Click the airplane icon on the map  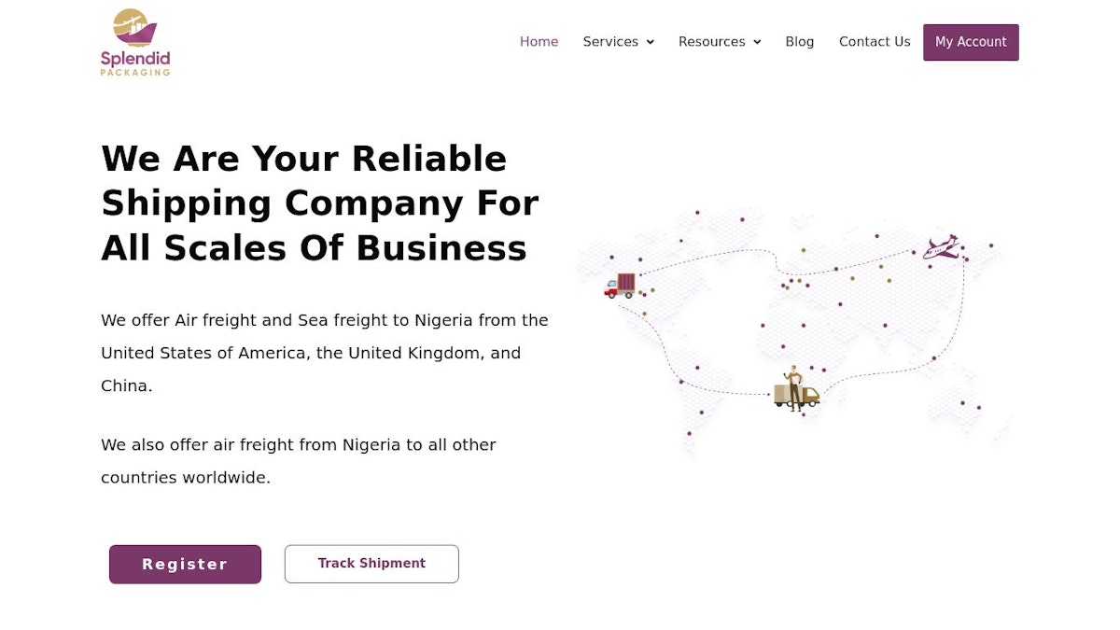pyautogui.click(x=941, y=247)
